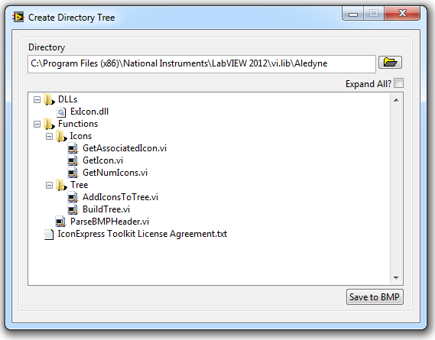Collapse the Icons subfolder node
This screenshot has height=340, width=435.
[49, 136]
